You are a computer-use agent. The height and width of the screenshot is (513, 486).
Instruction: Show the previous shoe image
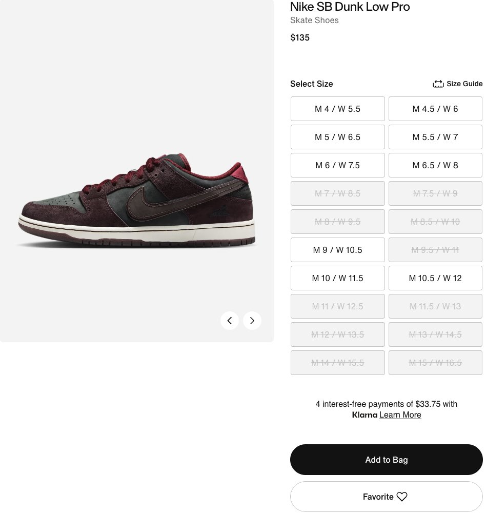click(x=230, y=321)
